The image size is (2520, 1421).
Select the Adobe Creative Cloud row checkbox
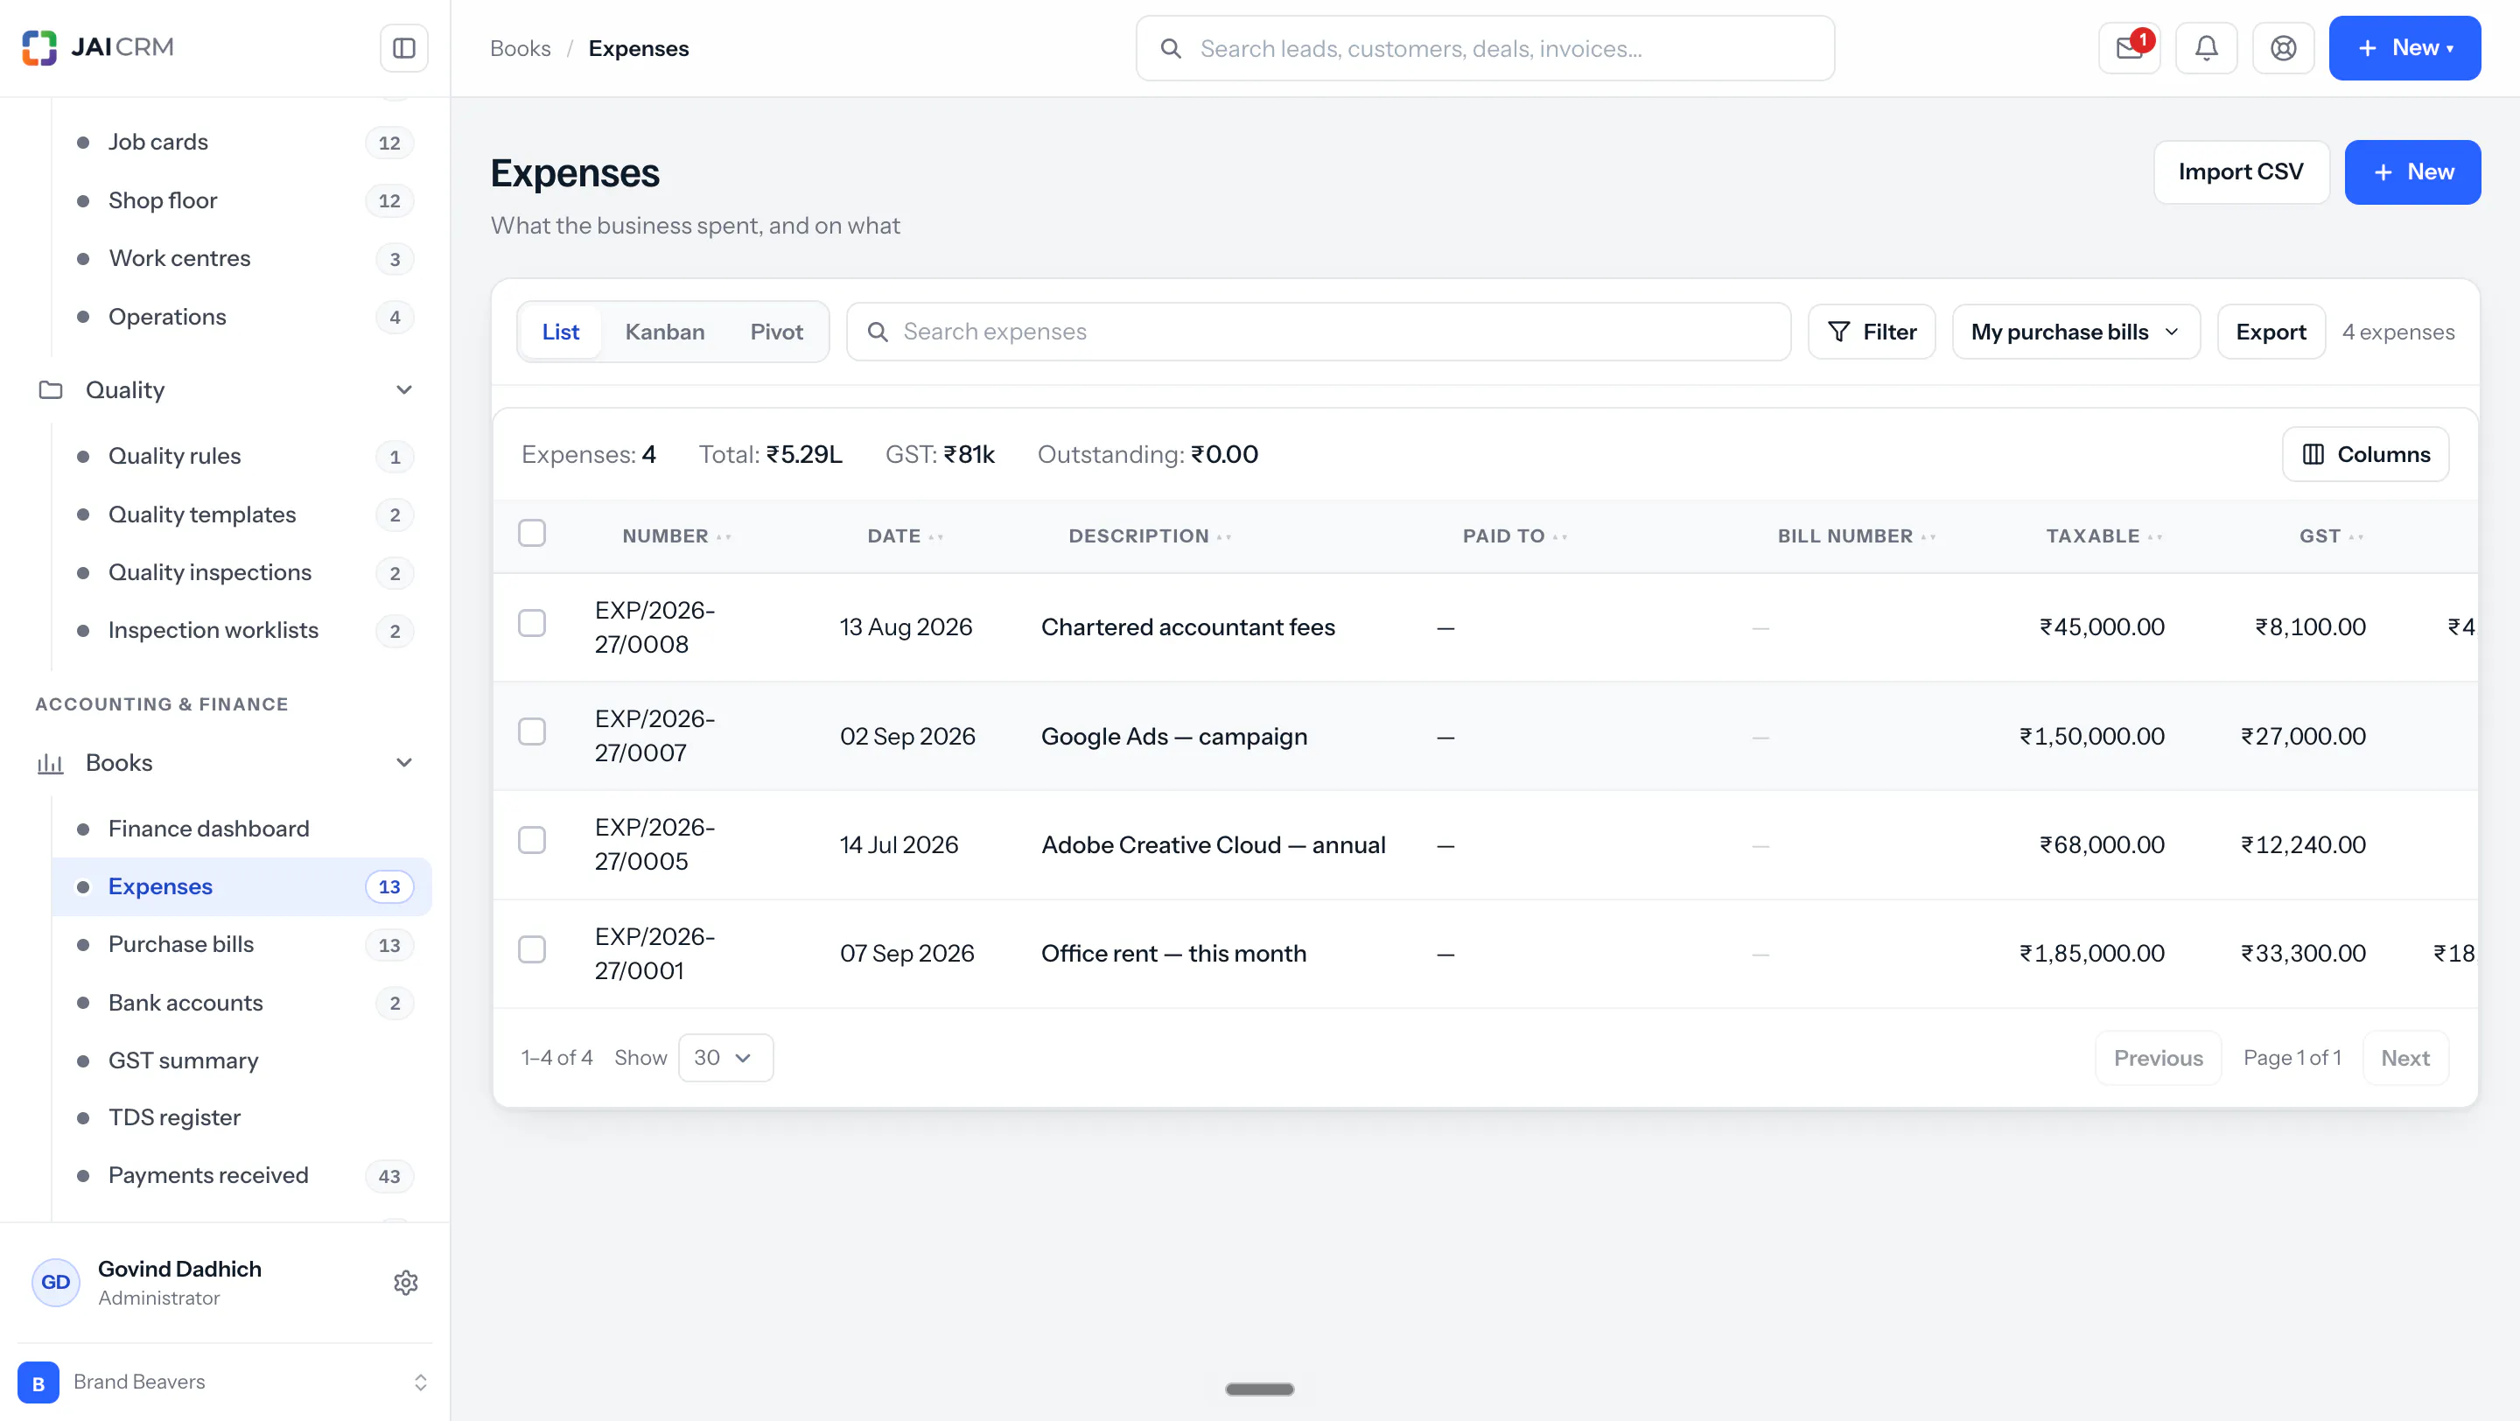click(x=532, y=841)
